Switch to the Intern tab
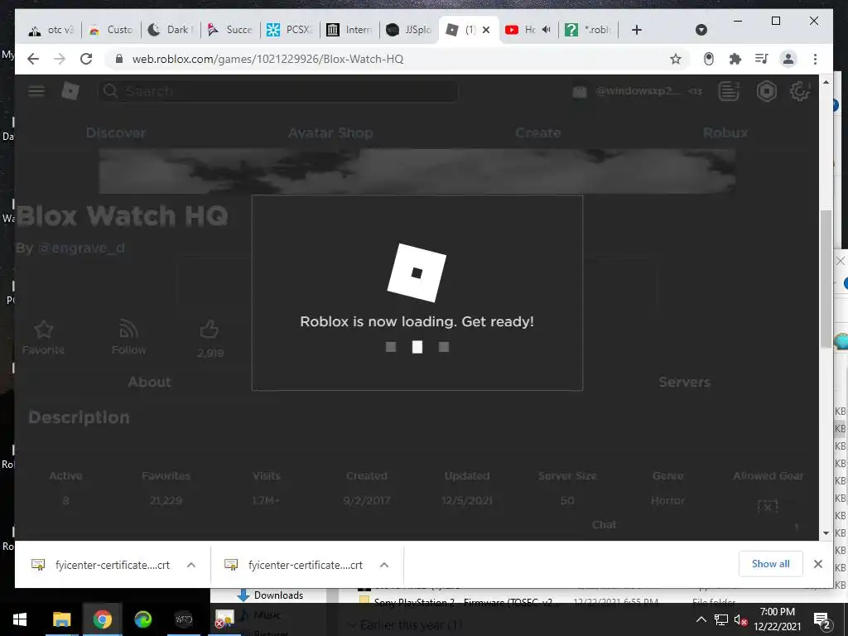This screenshot has width=848, height=636. (349, 30)
